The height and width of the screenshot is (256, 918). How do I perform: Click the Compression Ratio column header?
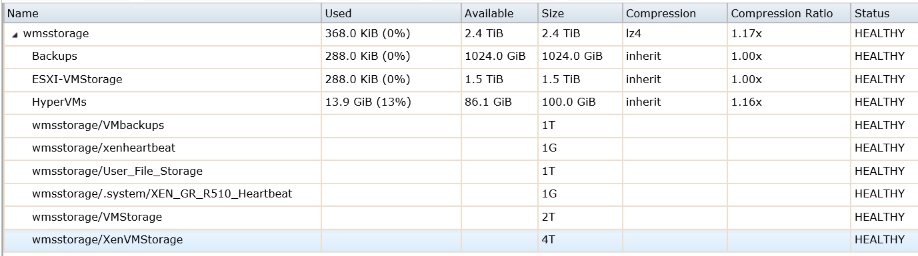(x=789, y=13)
